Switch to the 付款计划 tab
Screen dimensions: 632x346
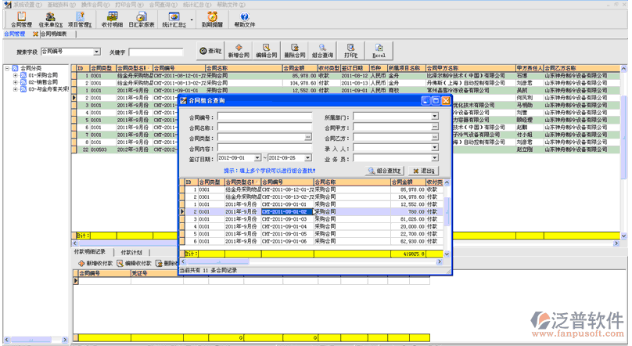click(x=131, y=253)
